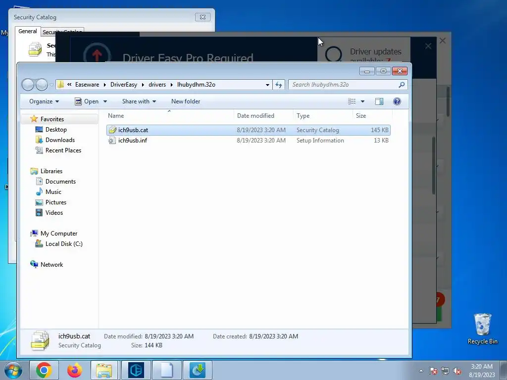Viewport: 507px width, 380px height.
Task: Select Libraries in the navigation pane
Action: click(x=51, y=171)
